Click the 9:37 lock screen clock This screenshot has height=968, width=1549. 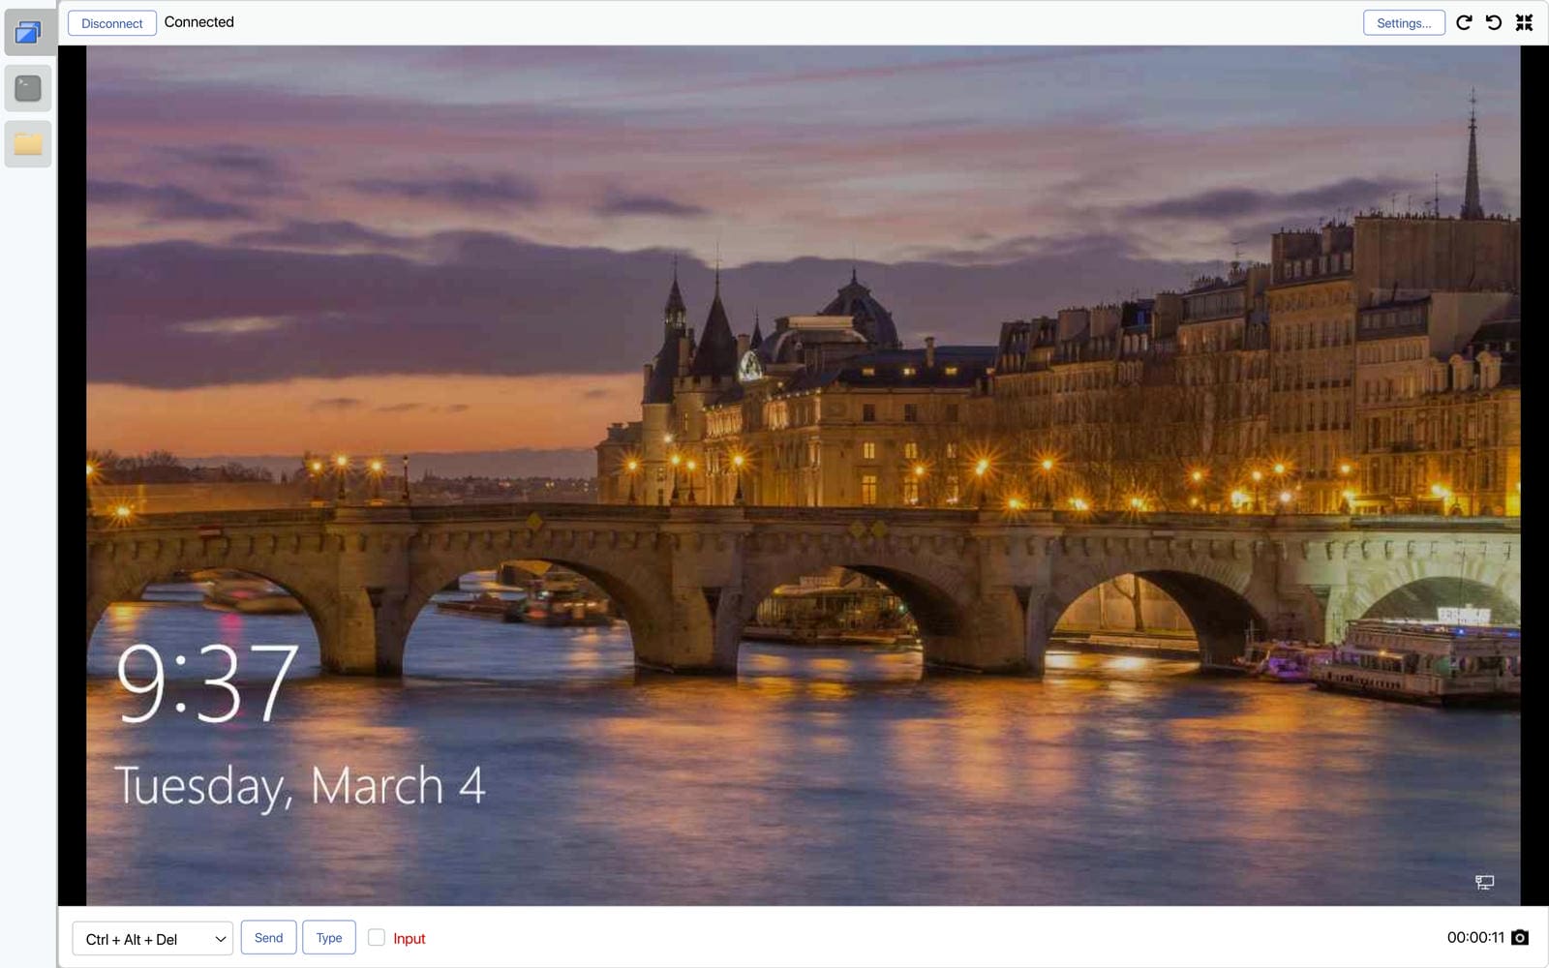[207, 684]
